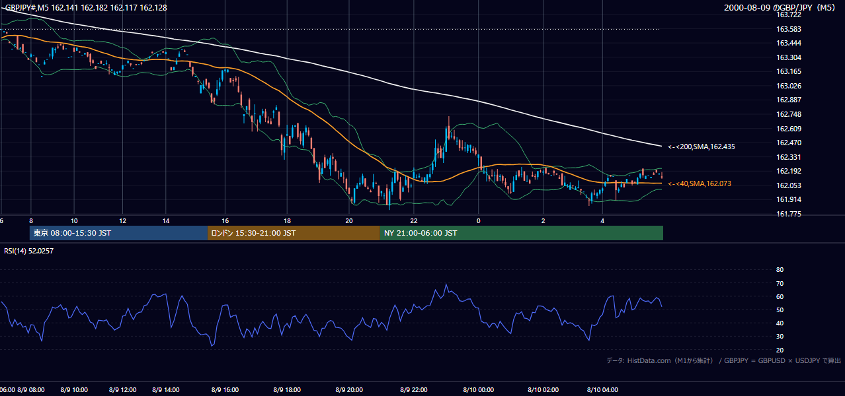Click the 8/9 18:00 date axis label
845x396 pixels.
(288, 390)
